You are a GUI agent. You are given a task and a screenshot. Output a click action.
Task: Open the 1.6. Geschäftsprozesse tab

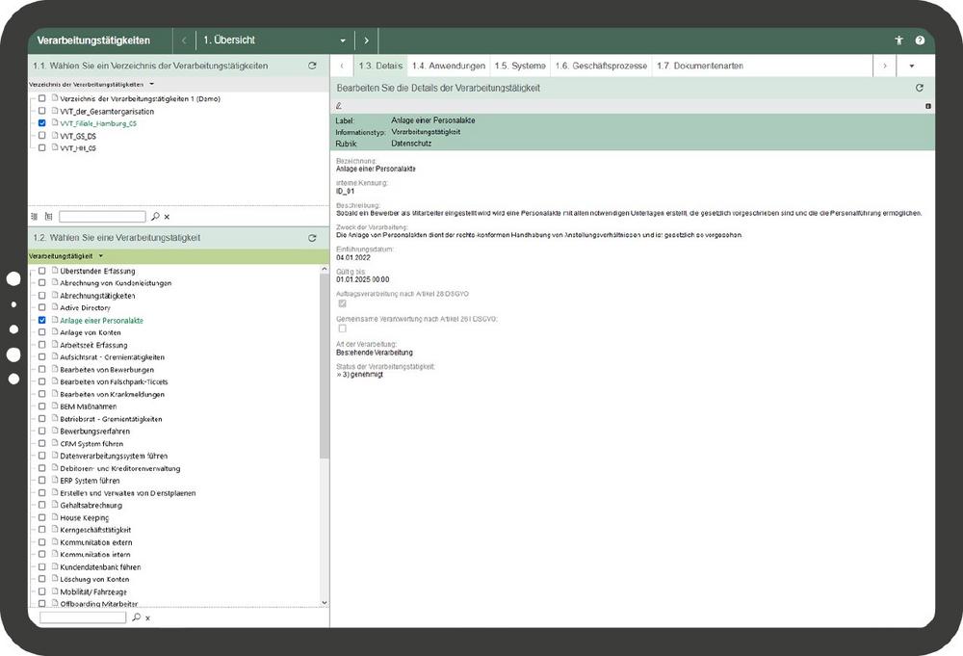[600, 66]
